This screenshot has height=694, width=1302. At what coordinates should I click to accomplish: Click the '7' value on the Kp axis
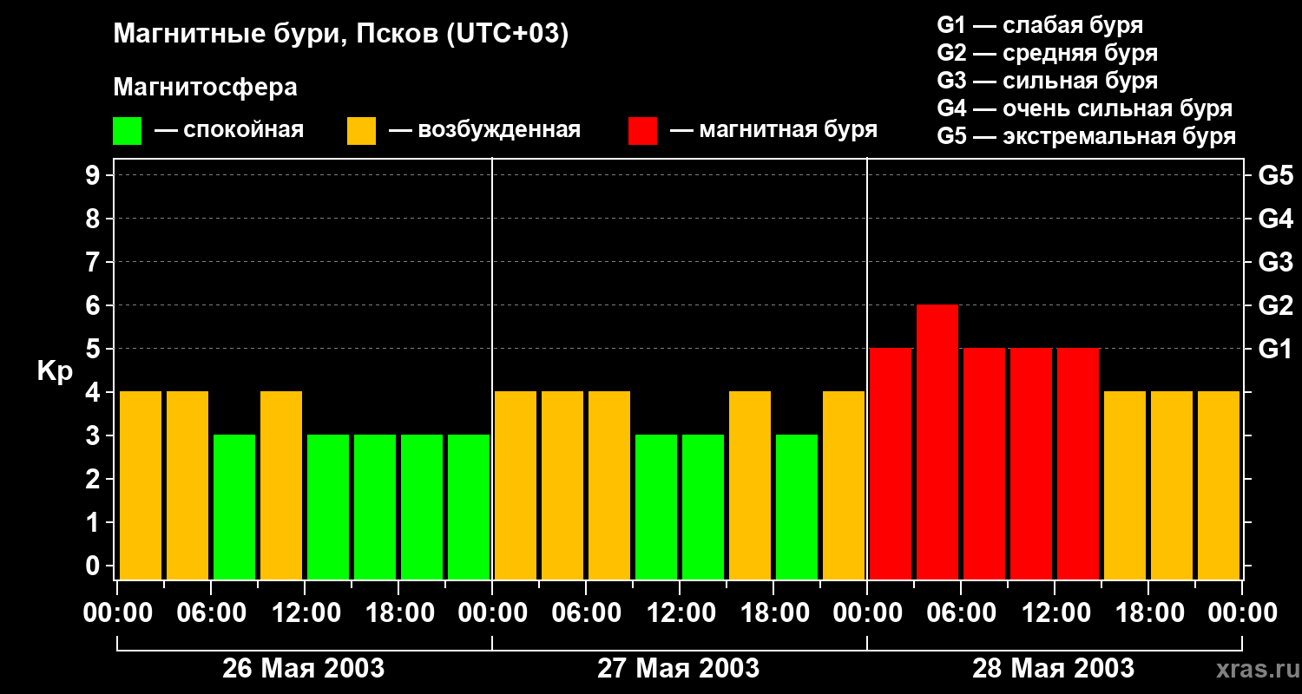point(95,262)
